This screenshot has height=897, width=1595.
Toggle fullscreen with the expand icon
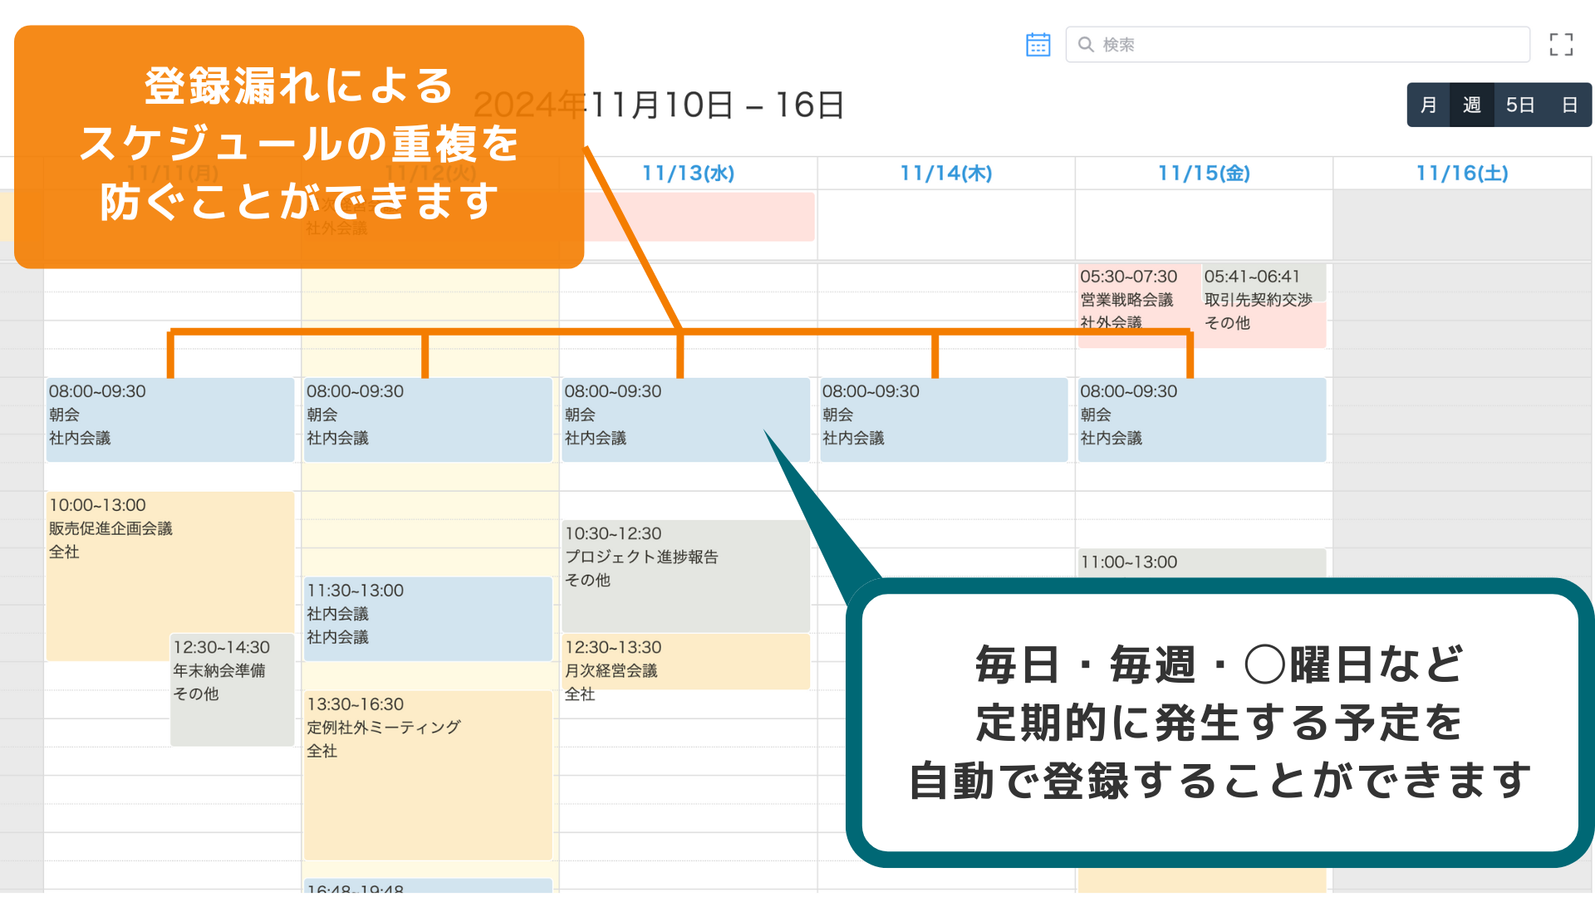(1561, 45)
